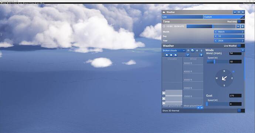Click the Wind column header
Screen dimensions: 255x133
coord(193,59)
